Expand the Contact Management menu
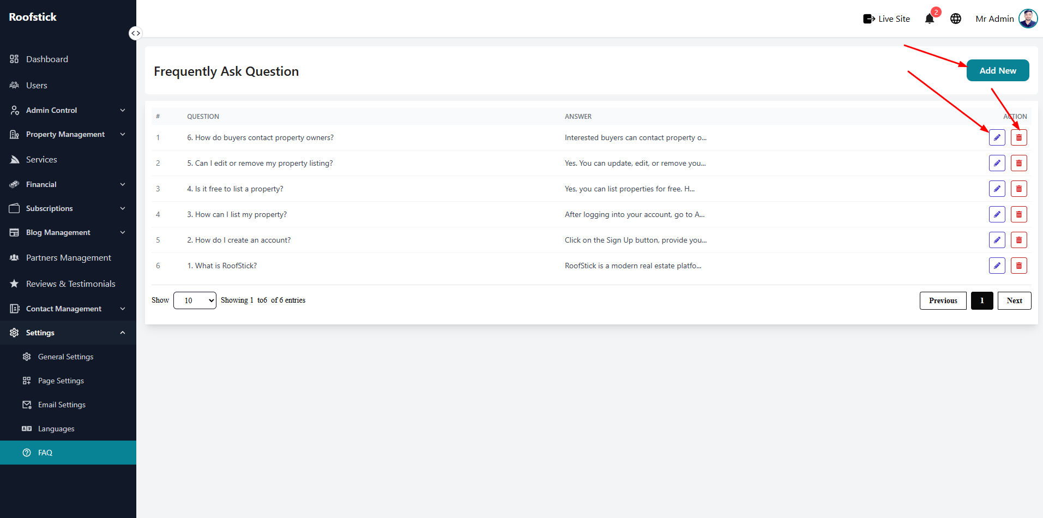 pos(68,309)
